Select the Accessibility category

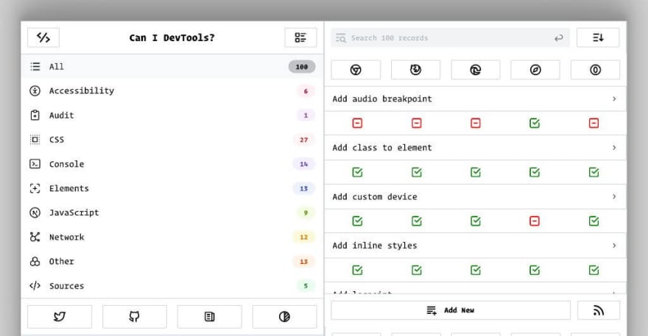click(x=172, y=91)
